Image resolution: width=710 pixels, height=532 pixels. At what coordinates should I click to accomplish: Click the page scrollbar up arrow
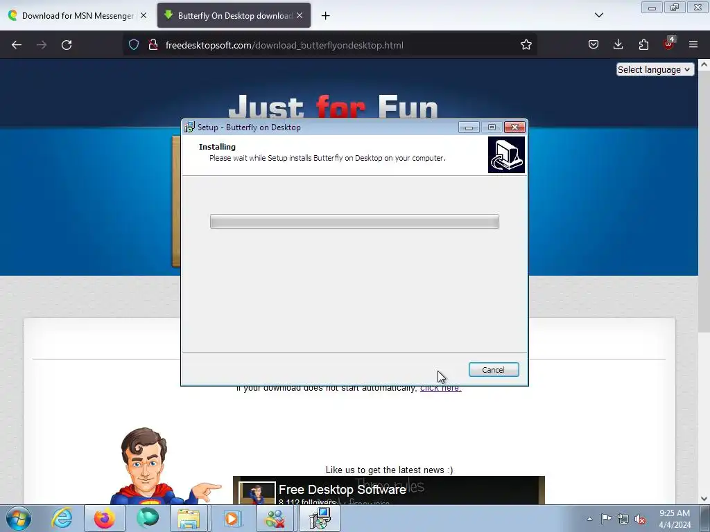pyautogui.click(x=704, y=64)
